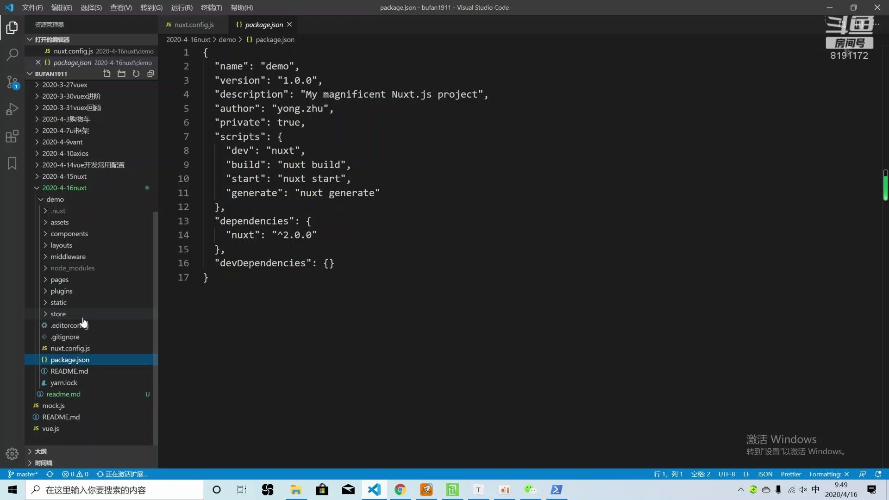Viewport: 889px width, 500px height.
Task: Refresh the explorer tree
Action: [136, 74]
